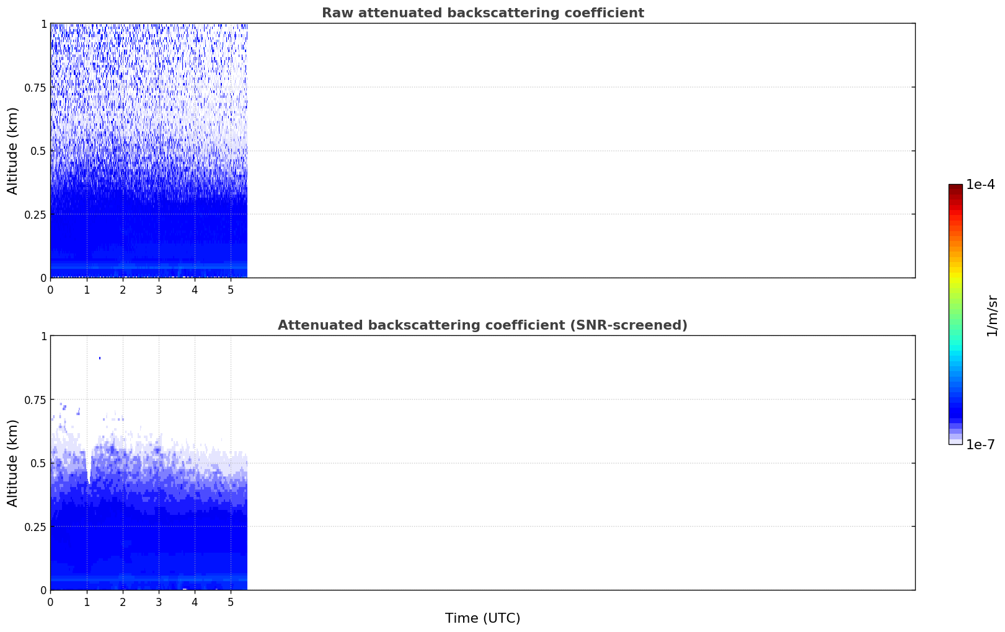Click the "5" time tick on SNR-screened plot
1005x632 pixels.
click(231, 602)
